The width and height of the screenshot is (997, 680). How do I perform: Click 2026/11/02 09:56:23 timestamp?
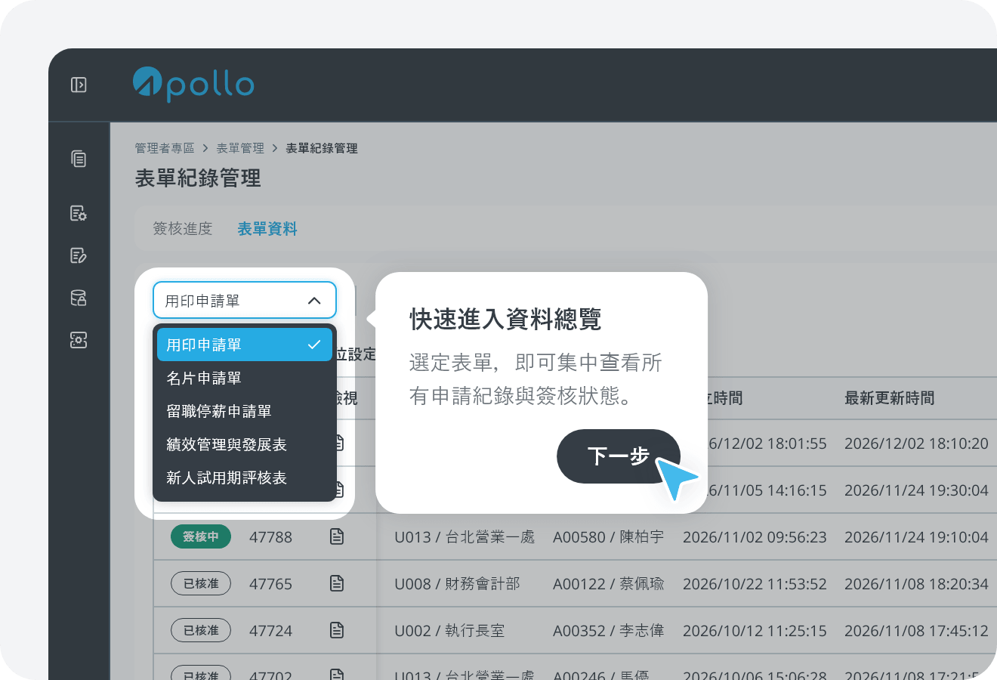[x=755, y=537]
